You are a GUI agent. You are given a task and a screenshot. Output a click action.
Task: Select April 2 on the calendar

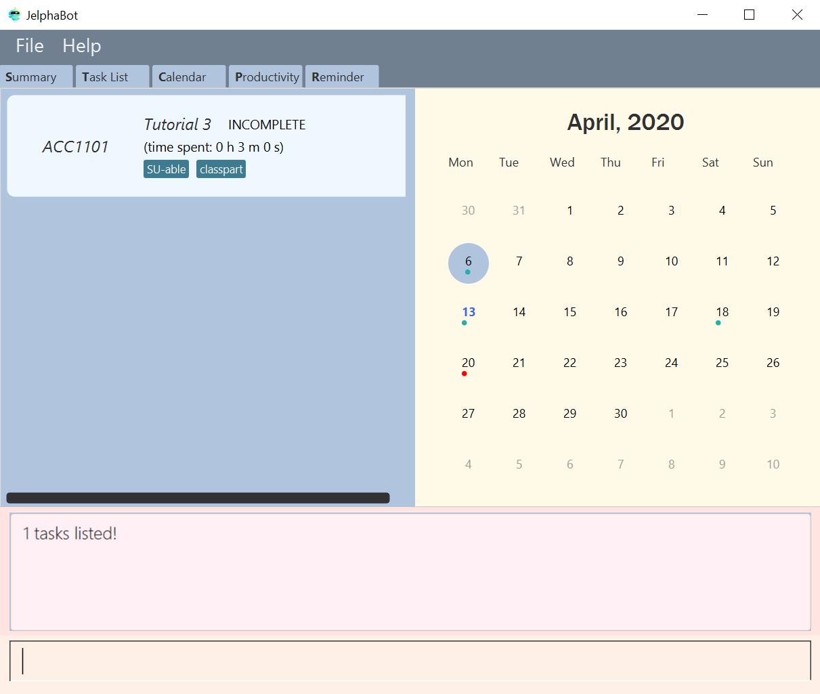pos(620,211)
